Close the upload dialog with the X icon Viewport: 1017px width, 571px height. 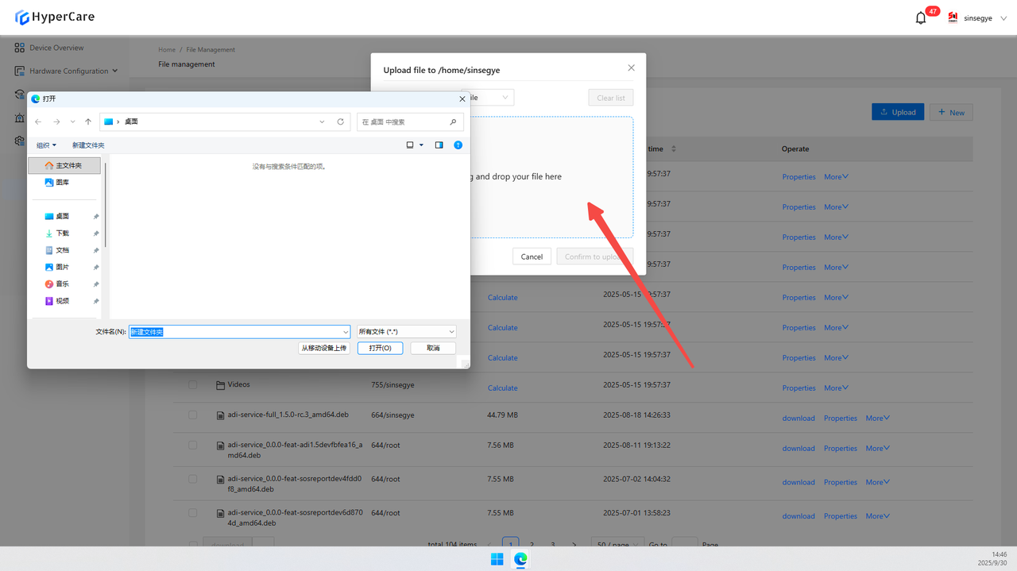click(632, 68)
